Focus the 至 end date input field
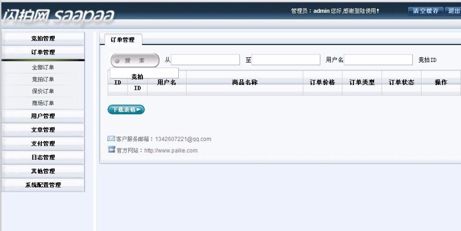The width and height of the screenshot is (461, 231). click(286, 59)
